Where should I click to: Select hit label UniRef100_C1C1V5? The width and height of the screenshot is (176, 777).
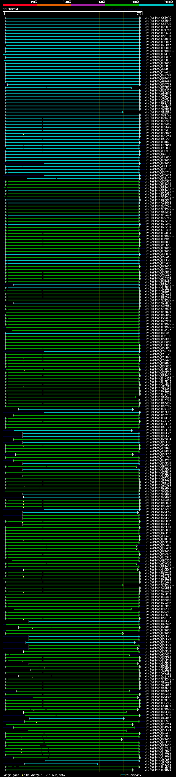(158, 354)
